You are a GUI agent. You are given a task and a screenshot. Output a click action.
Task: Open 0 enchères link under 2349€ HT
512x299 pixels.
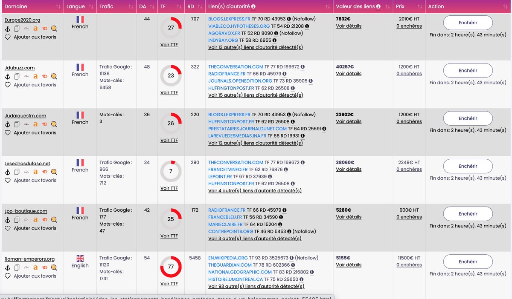coord(409,169)
